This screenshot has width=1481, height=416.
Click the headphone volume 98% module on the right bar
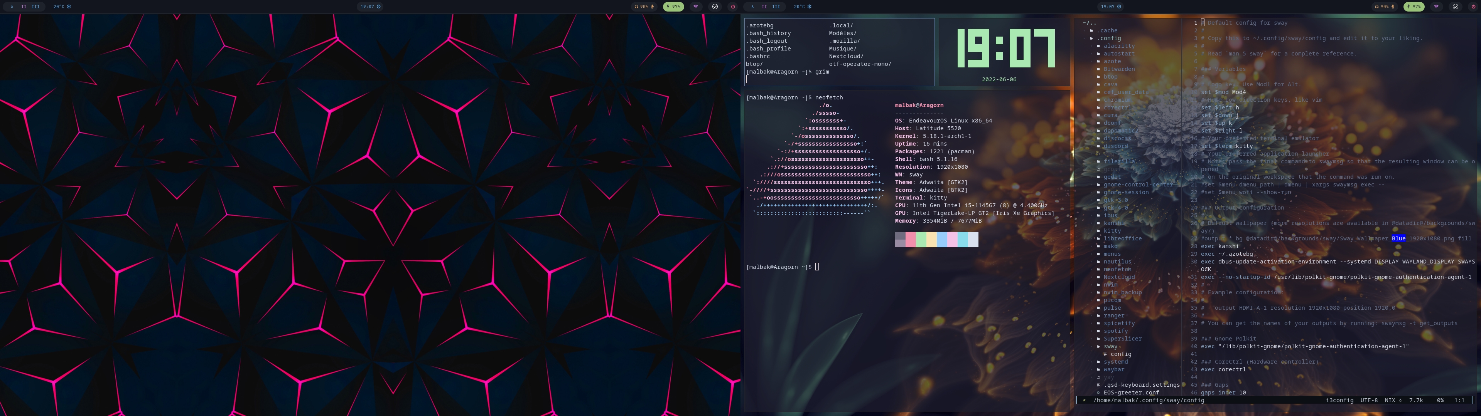[x=1385, y=7]
